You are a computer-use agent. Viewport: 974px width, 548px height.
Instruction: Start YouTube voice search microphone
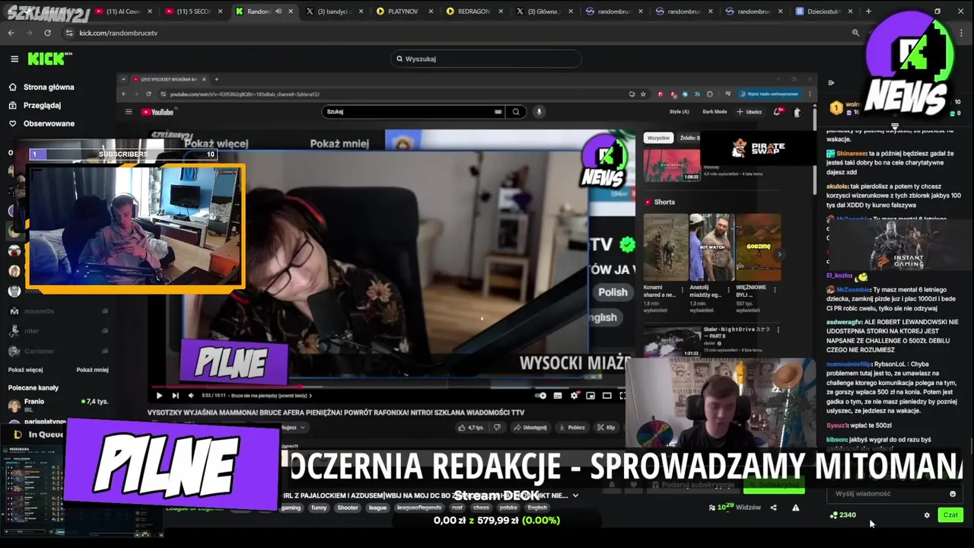539,112
